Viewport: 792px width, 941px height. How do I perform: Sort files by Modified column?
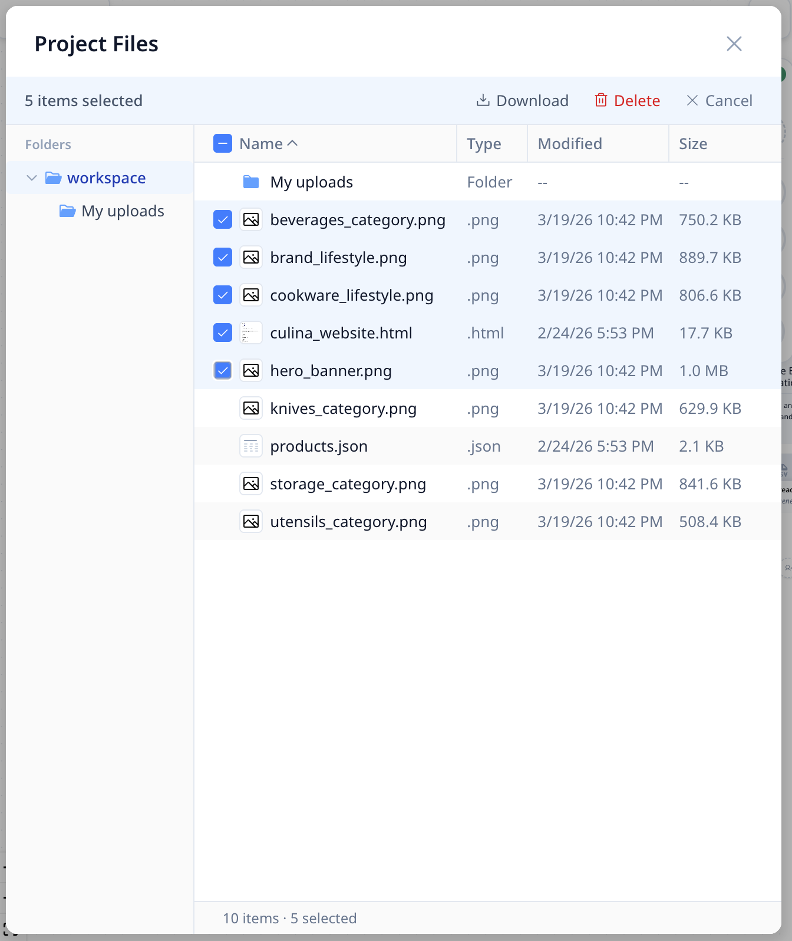pyautogui.click(x=570, y=144)
